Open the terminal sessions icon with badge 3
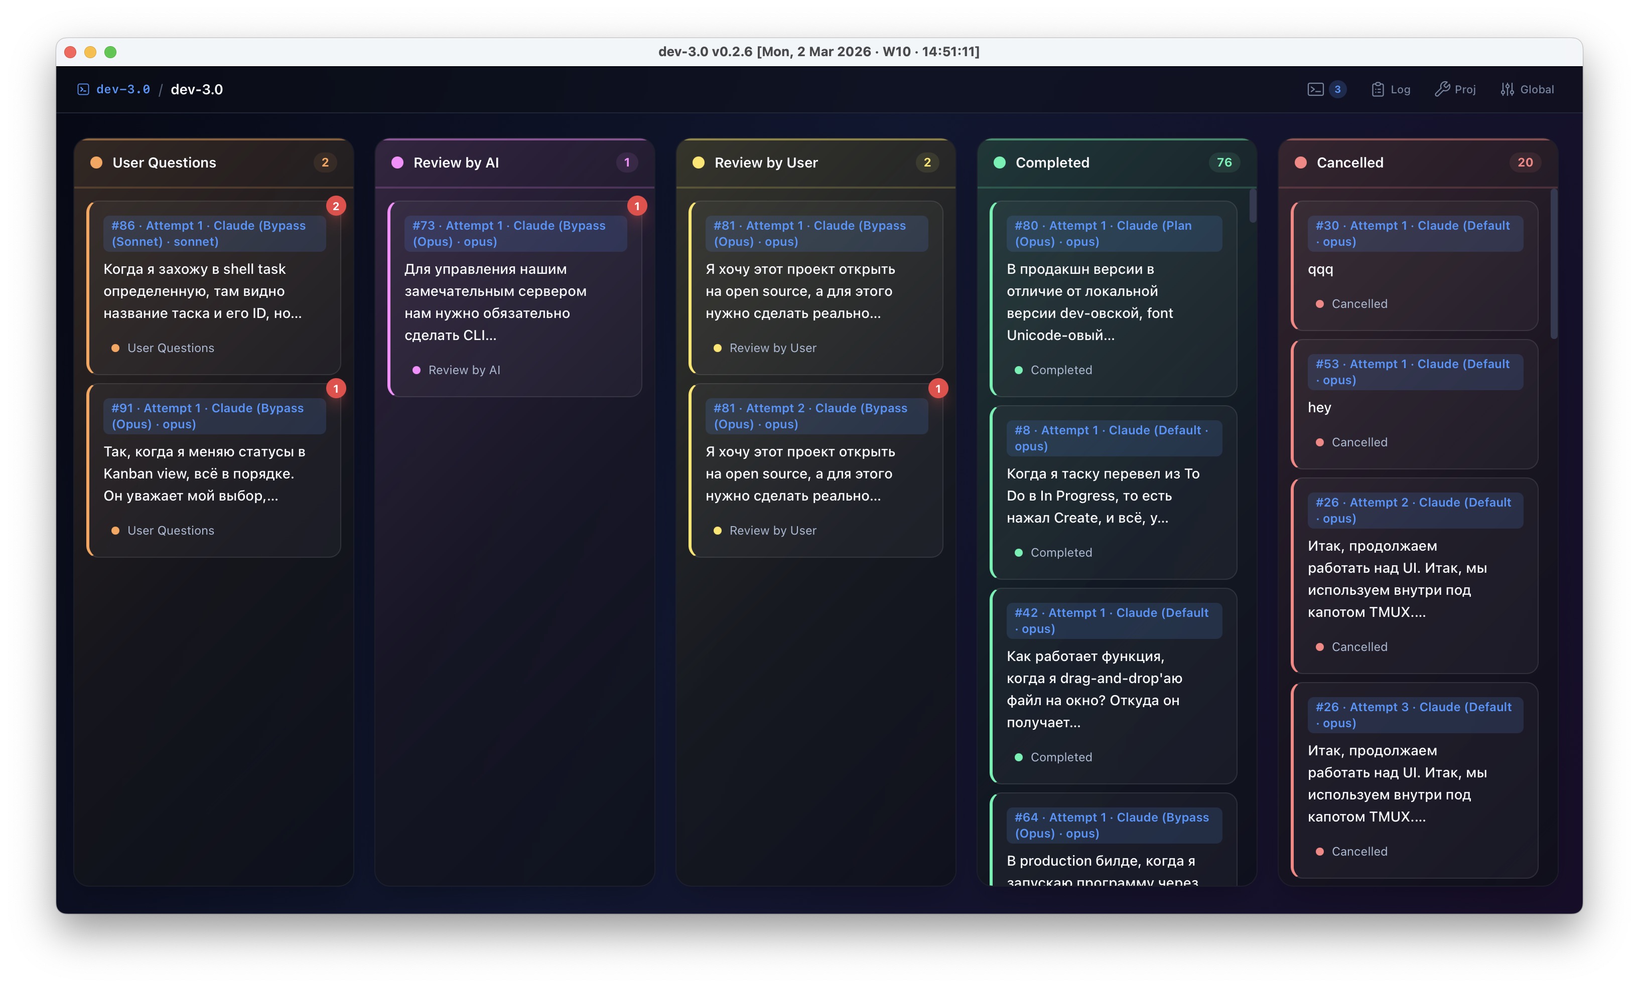 tap(1315, 89)
